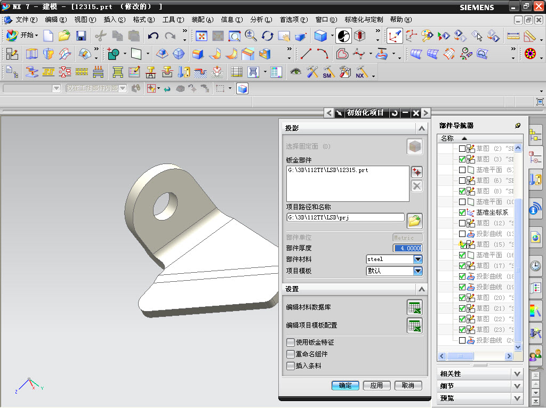Viewport: 546px width, 408px height.
Task: Toggle checkbox for 草图 (12)
Action: click(462, 223)
